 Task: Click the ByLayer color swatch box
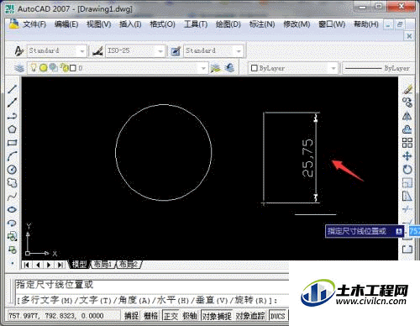point(254,68)
